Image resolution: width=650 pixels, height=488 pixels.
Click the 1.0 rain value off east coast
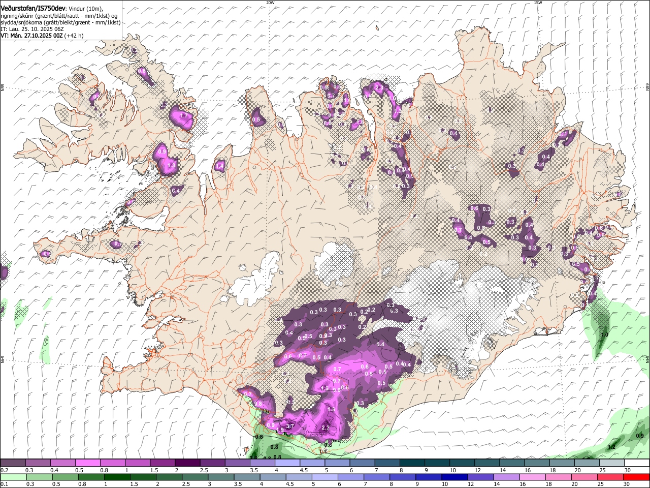coord(604,335)
